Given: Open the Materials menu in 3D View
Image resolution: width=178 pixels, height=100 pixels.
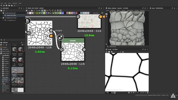Looking at the screenshot, I should click(113, 11).
